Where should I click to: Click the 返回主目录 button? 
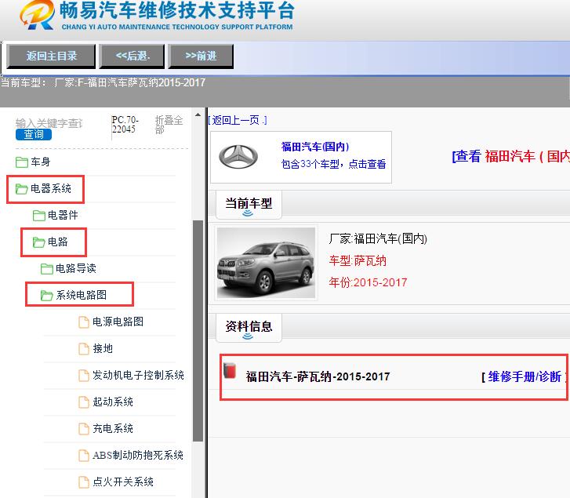[51, 56]
